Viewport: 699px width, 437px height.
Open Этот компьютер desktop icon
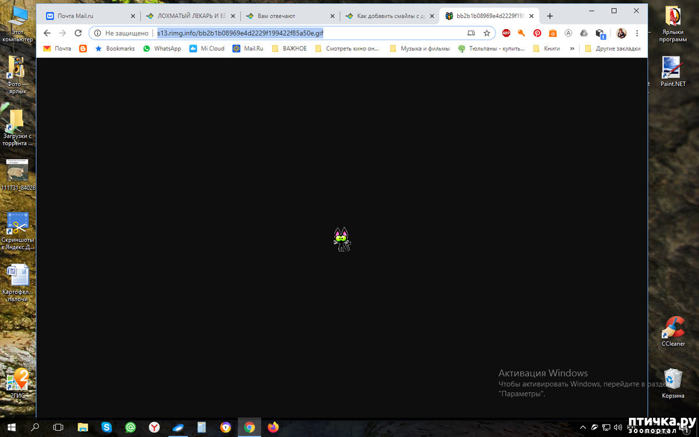17,24
